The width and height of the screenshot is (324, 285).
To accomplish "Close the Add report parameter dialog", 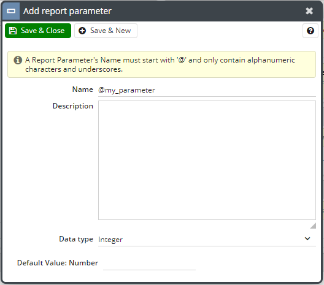I will pyautogui.click(x=309, y=11).
